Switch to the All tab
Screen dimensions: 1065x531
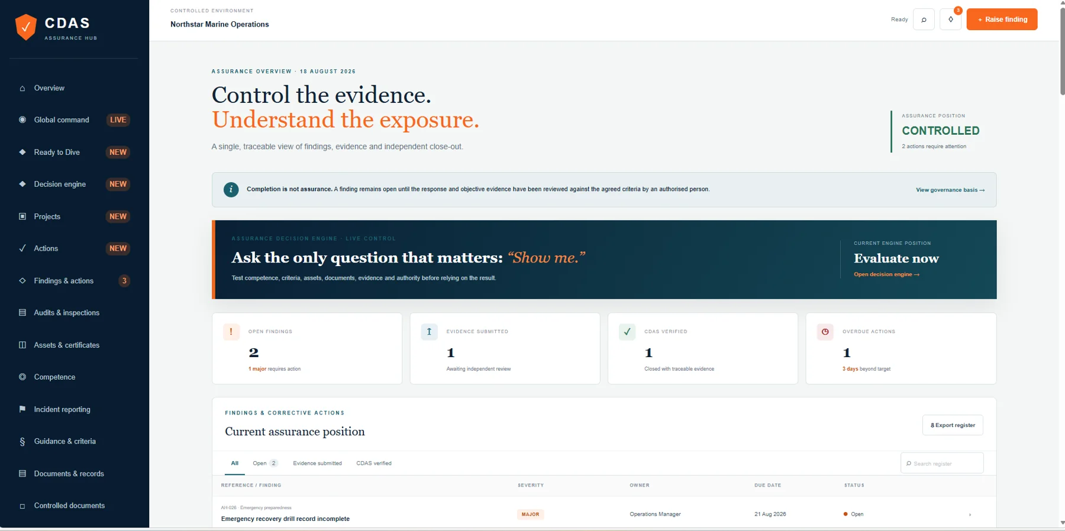click(235, 463)
